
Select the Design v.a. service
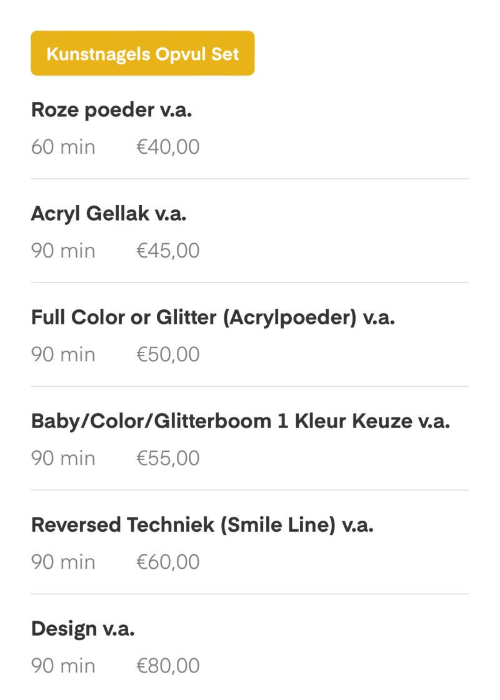pyautogui.click(x=82, y=629)
